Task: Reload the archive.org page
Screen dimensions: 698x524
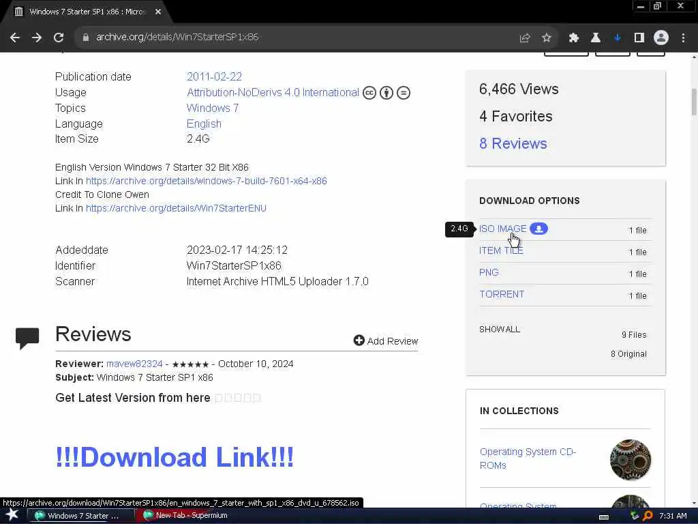Action: pyautogui.click(x=59, y=38)
